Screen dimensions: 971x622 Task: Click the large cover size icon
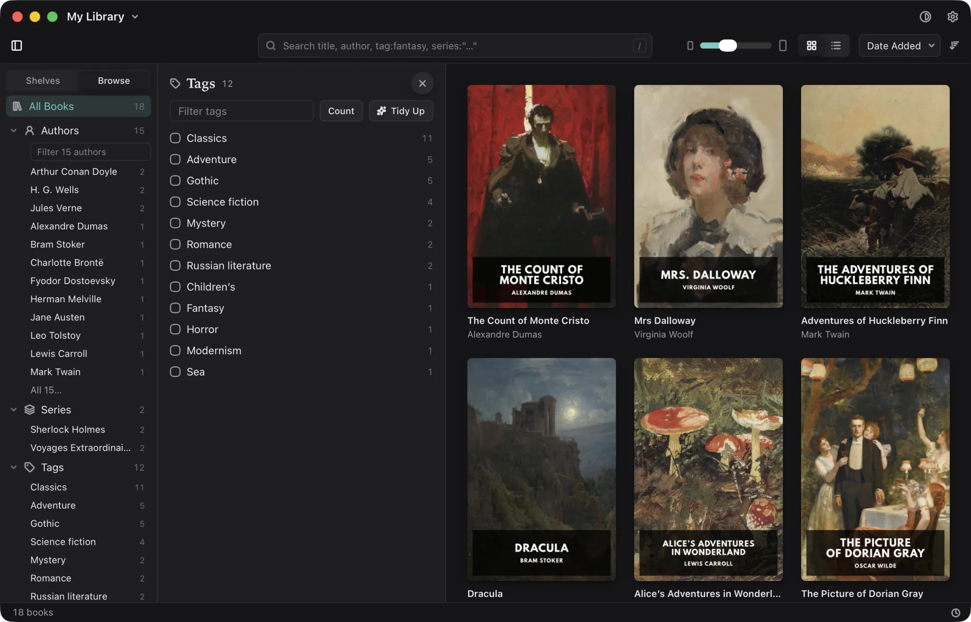point(783,45)
